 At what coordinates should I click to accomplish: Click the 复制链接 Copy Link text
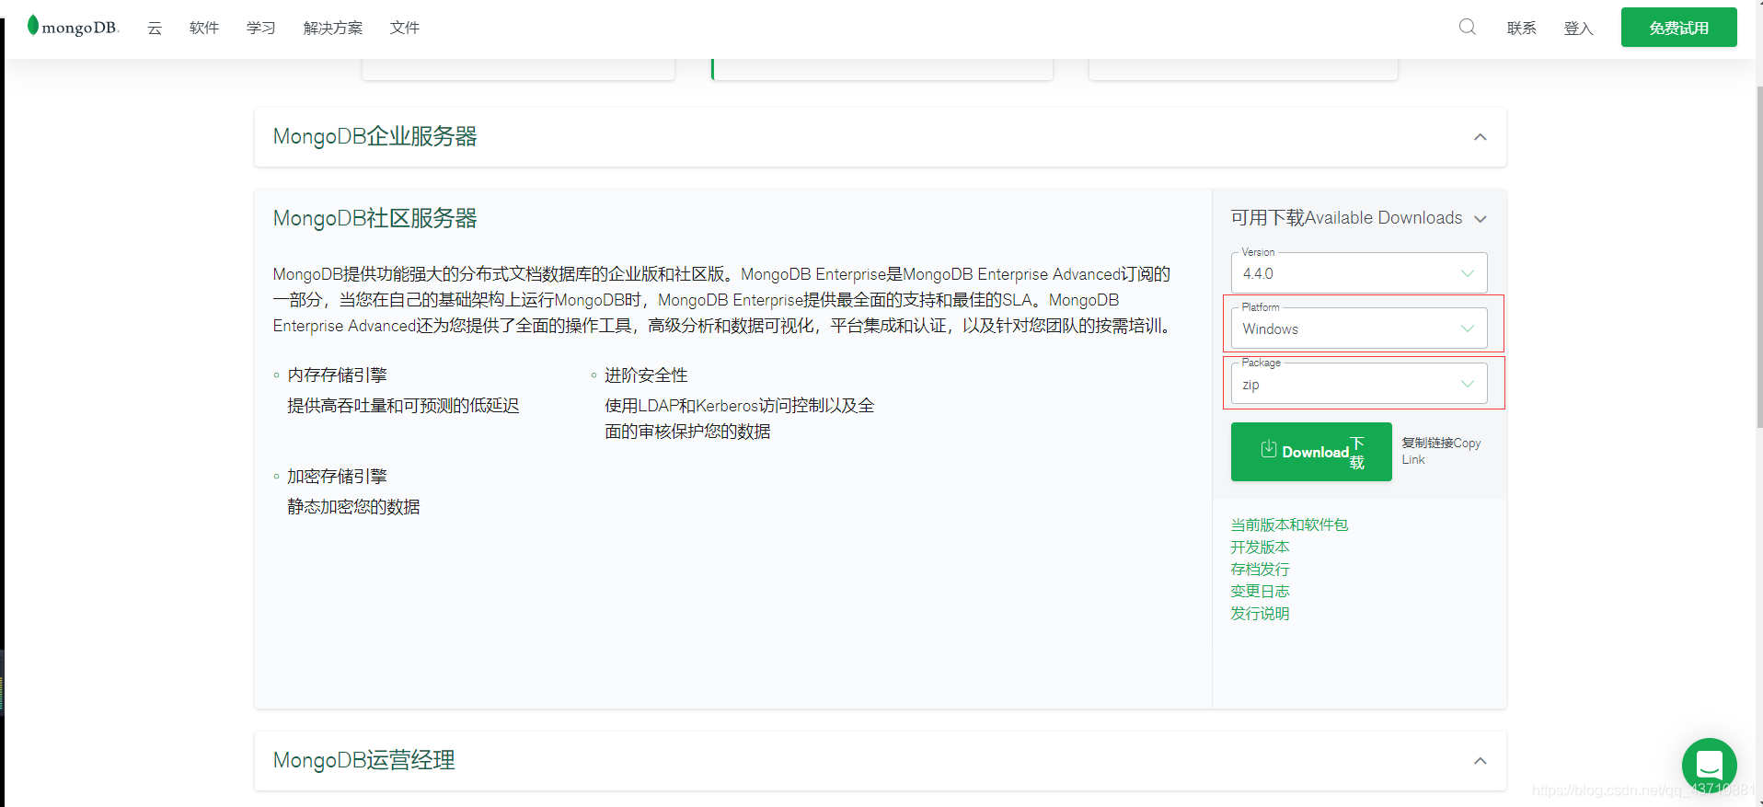pos(1441,451)
